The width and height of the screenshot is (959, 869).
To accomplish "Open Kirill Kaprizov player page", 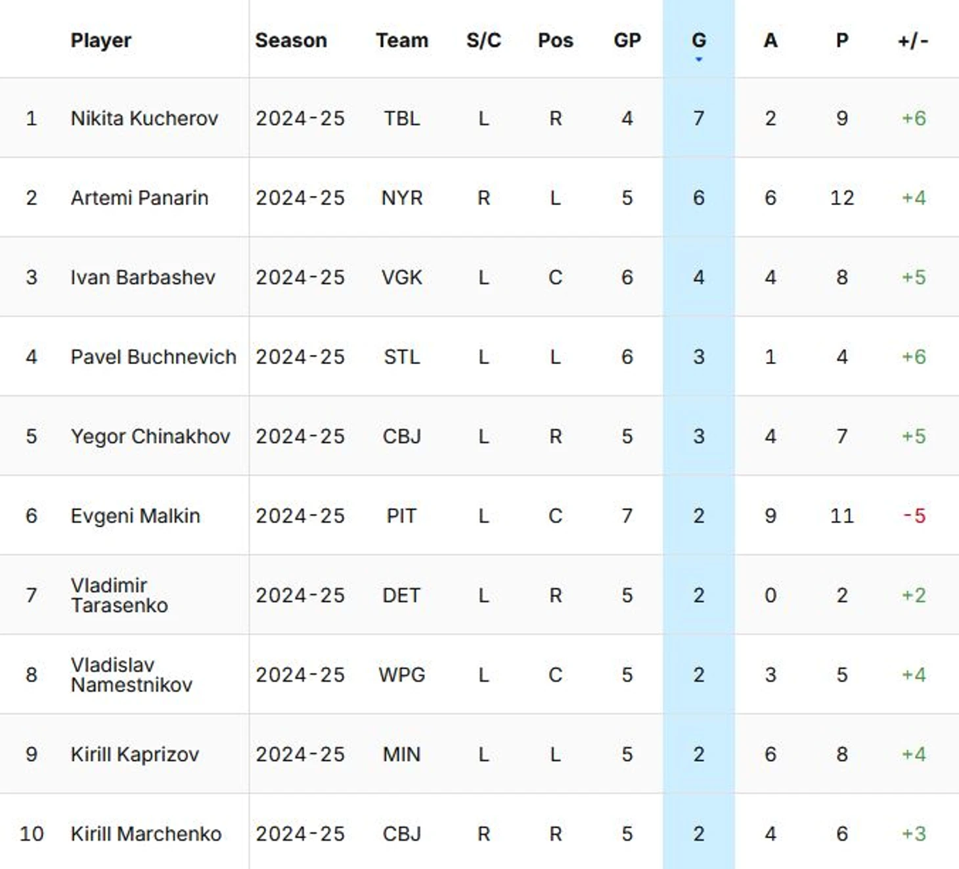I will 135,754.
